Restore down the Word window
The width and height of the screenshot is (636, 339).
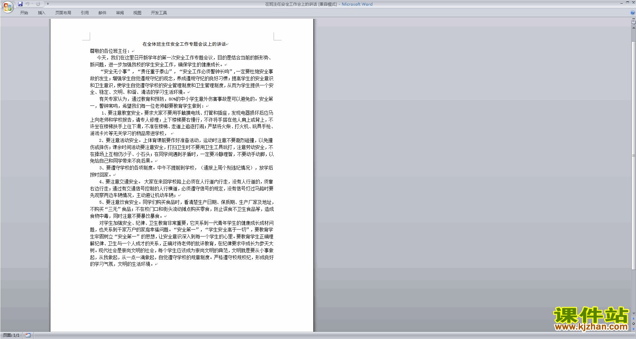tap(627, 3)
